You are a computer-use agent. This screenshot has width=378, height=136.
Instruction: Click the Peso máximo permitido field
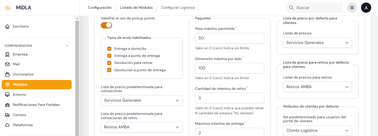tap(229, 38)
